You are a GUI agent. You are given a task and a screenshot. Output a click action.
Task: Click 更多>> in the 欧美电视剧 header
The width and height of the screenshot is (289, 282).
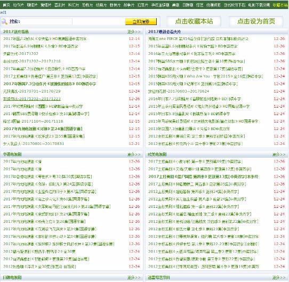coord(279,155)
